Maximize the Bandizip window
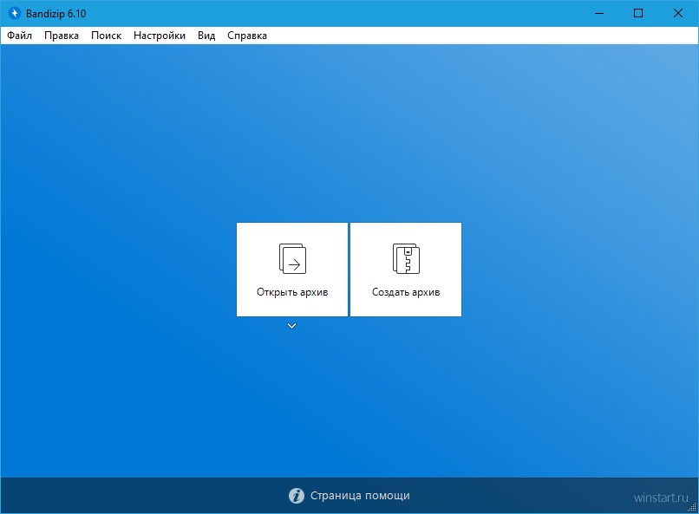This screenshot has height=514, width=699. tap(638, 13)
